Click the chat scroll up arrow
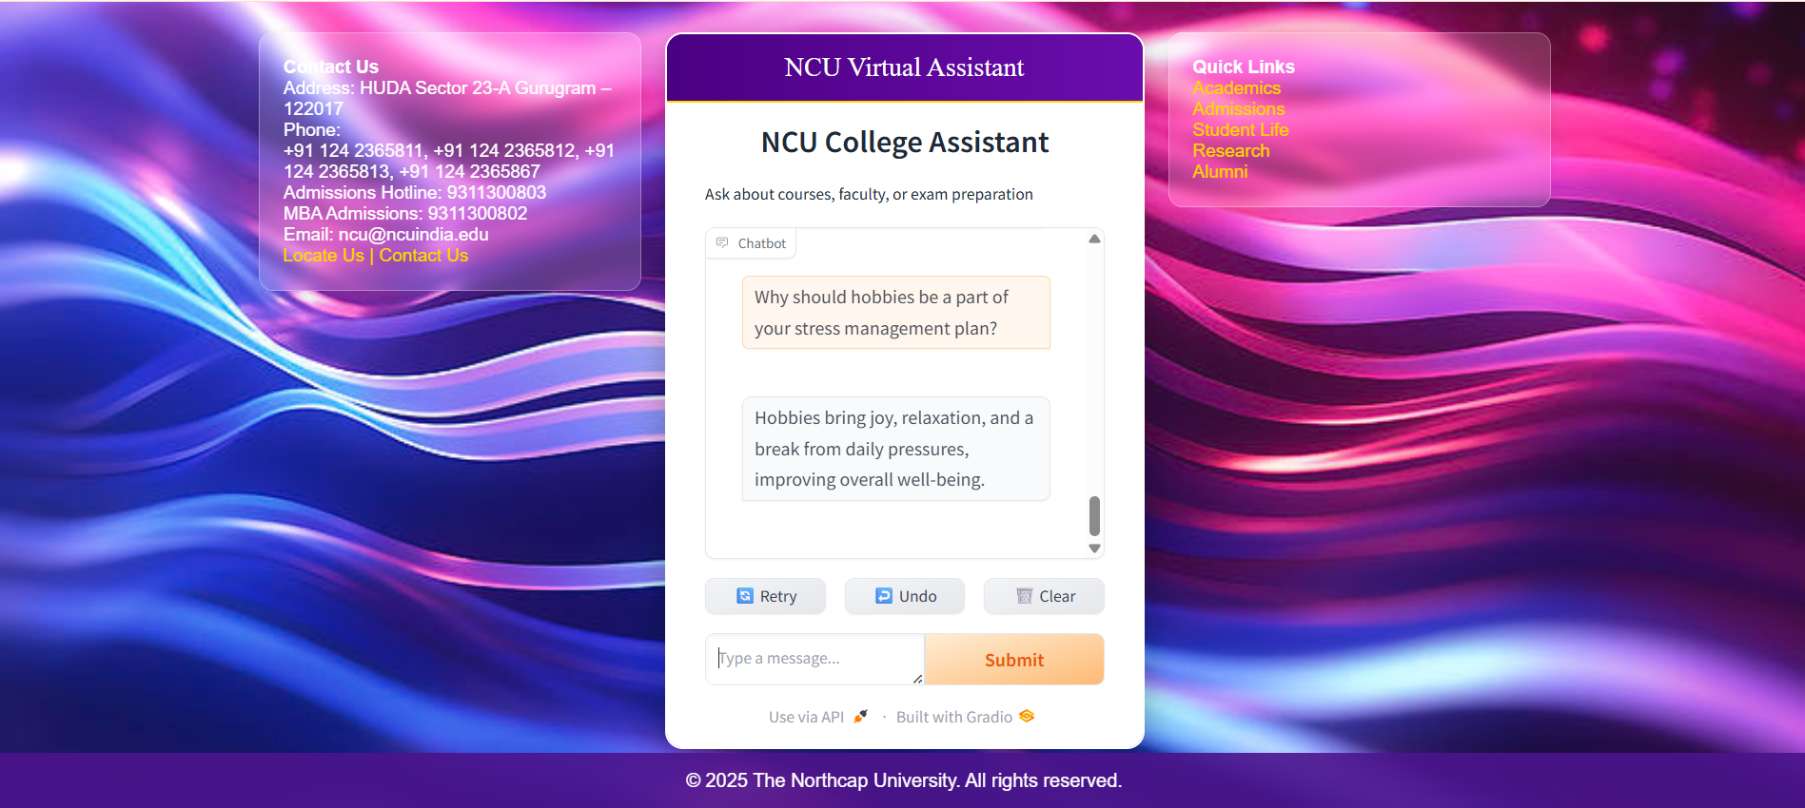 1094,239
